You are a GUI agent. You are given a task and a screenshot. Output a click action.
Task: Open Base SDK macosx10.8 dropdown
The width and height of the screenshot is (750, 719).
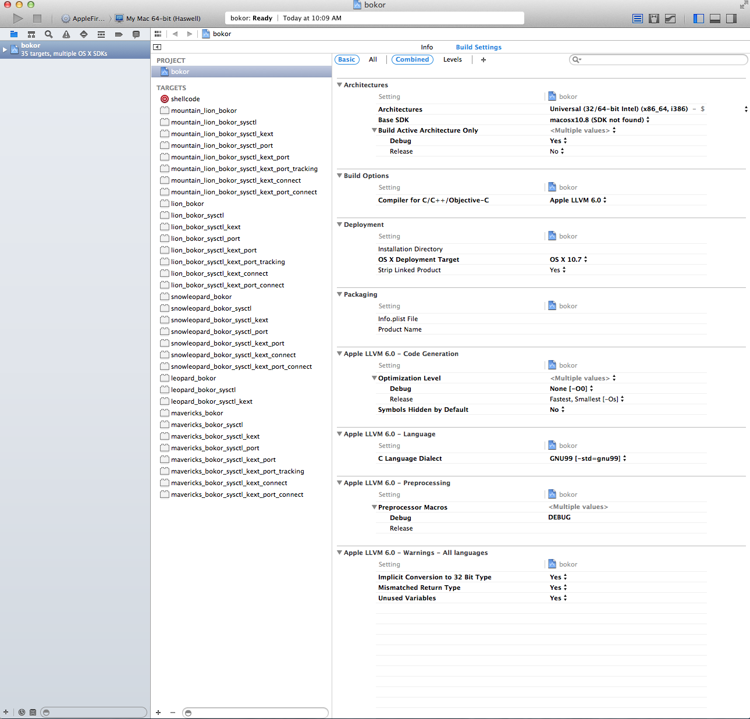[x=600, y=120]
